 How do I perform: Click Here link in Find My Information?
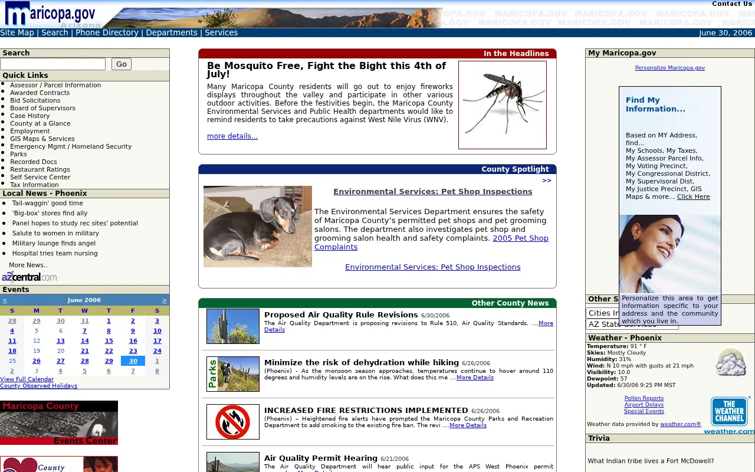694,196
